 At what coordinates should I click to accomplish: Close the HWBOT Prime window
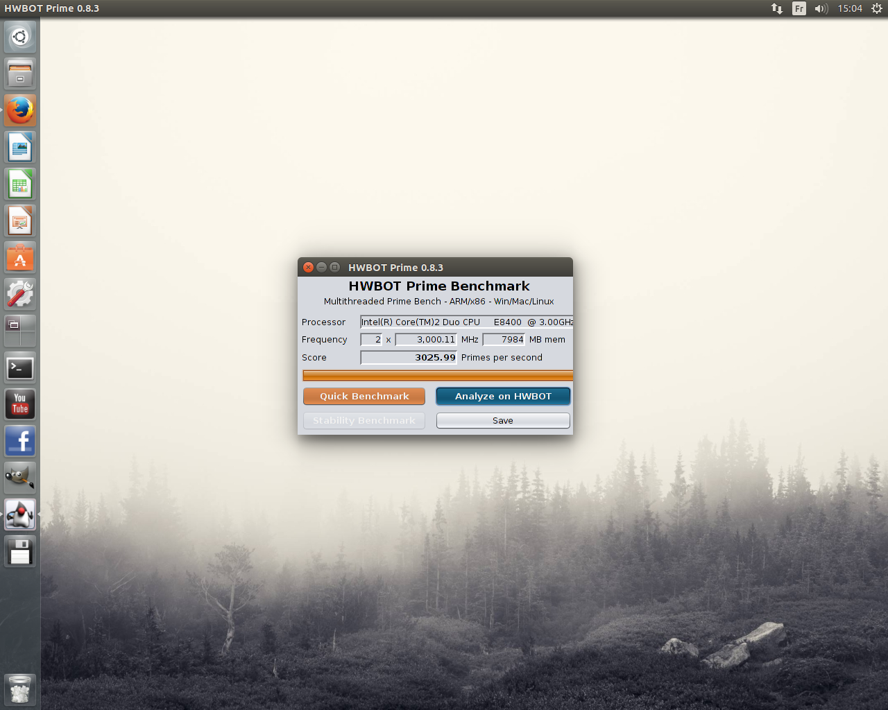tap(309, 267)
